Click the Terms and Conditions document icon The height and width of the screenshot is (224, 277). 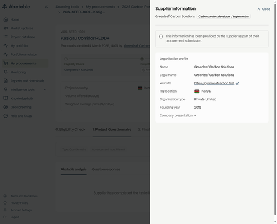point(5,196)
